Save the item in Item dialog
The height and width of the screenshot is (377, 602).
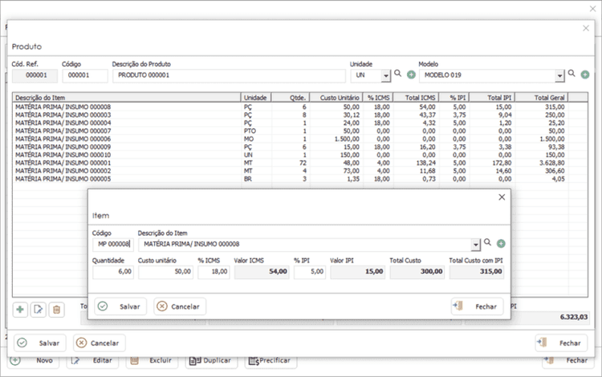(120, 306)
